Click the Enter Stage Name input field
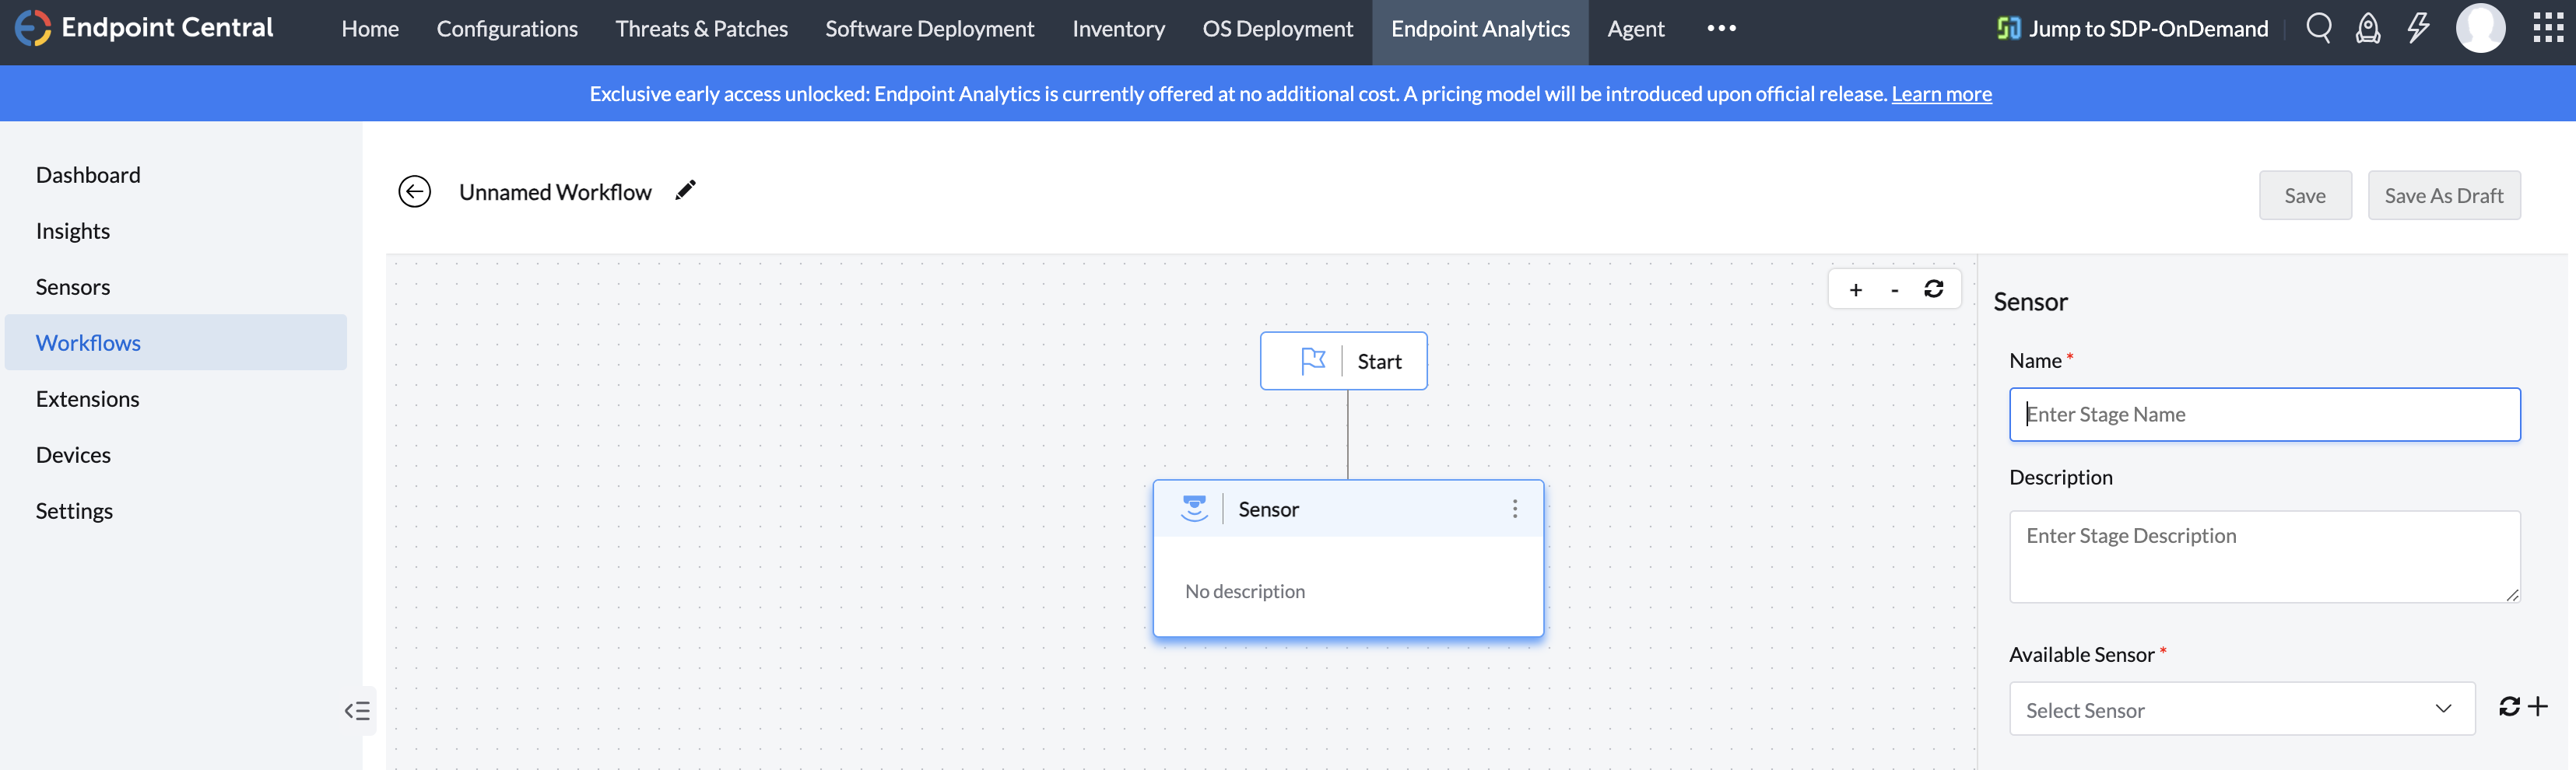Viewport: 2576px width, 770px height. coord(2264,414)
